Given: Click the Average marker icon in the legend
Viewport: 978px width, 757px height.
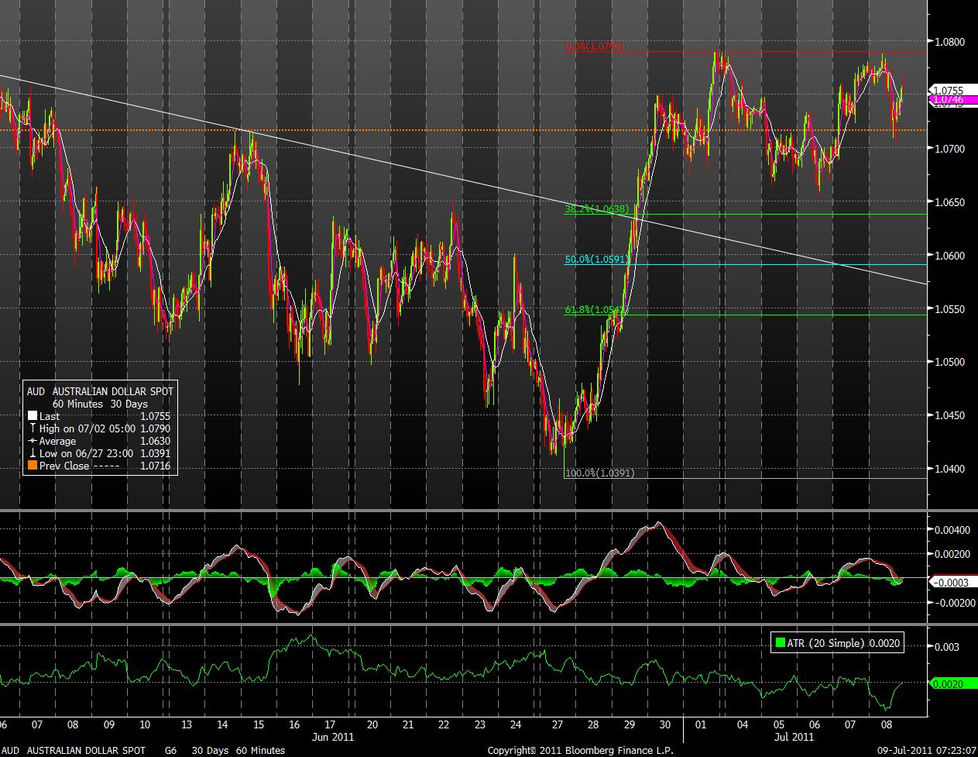Looking at the screenshot, I should click(x=32, y=441).
